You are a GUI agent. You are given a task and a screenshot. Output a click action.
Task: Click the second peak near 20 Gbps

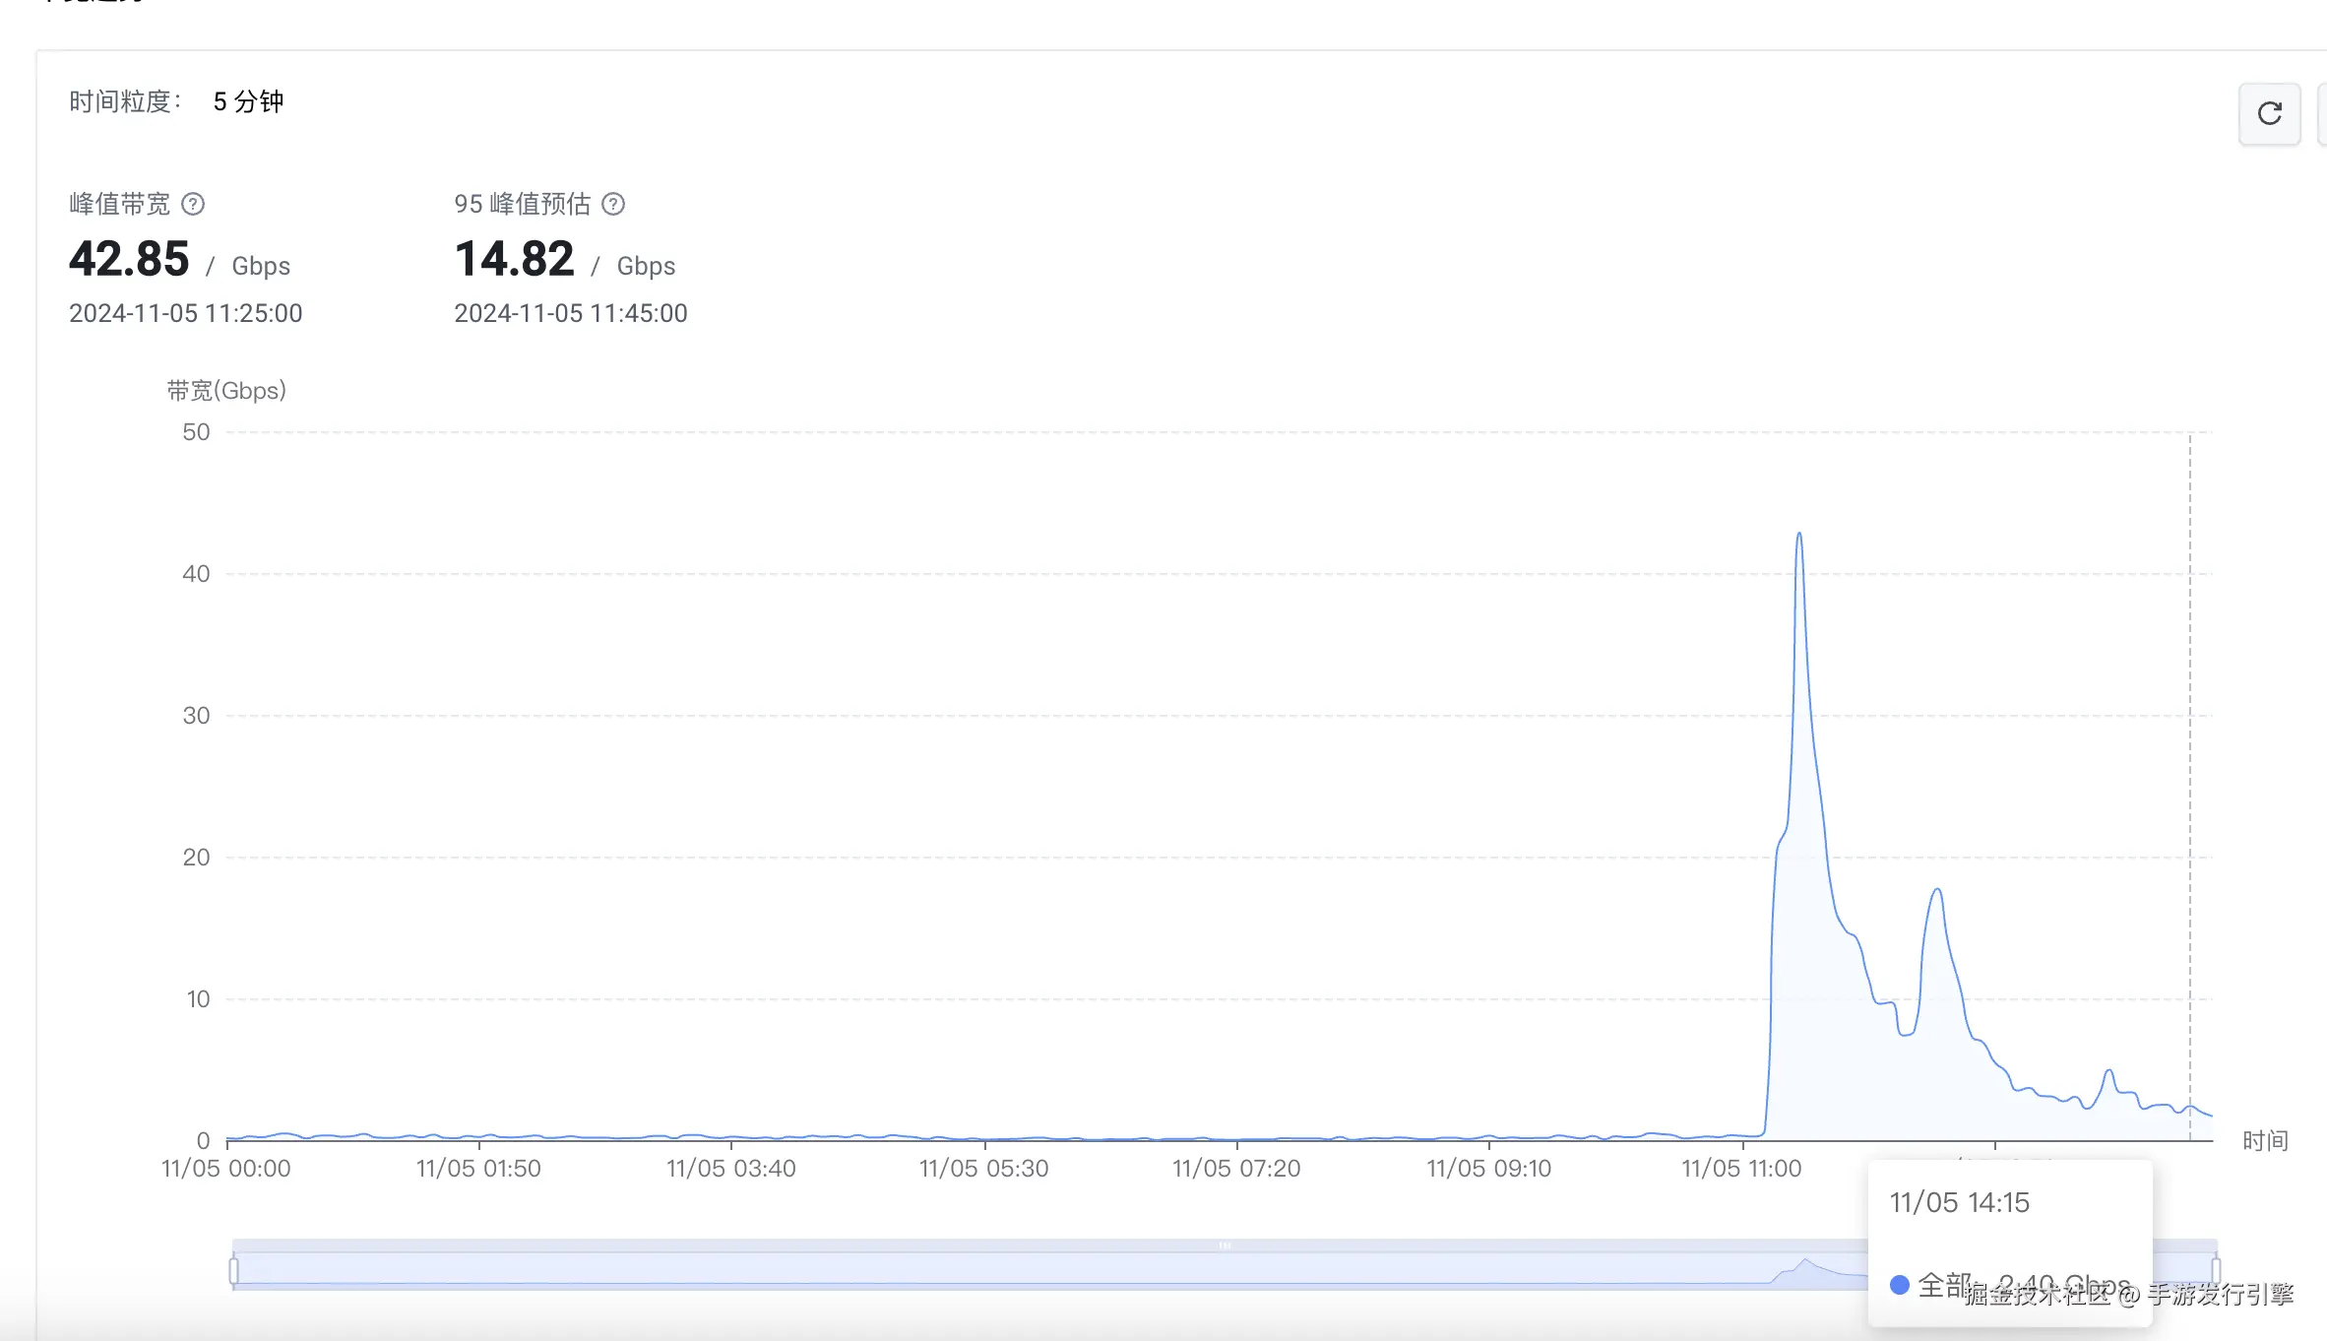click(x=1937, y=891)
